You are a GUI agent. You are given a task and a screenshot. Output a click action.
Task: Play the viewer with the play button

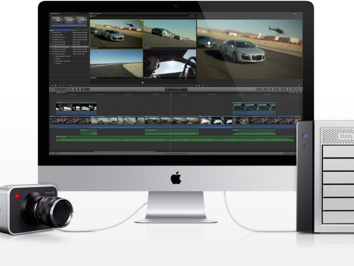point(199,86)
